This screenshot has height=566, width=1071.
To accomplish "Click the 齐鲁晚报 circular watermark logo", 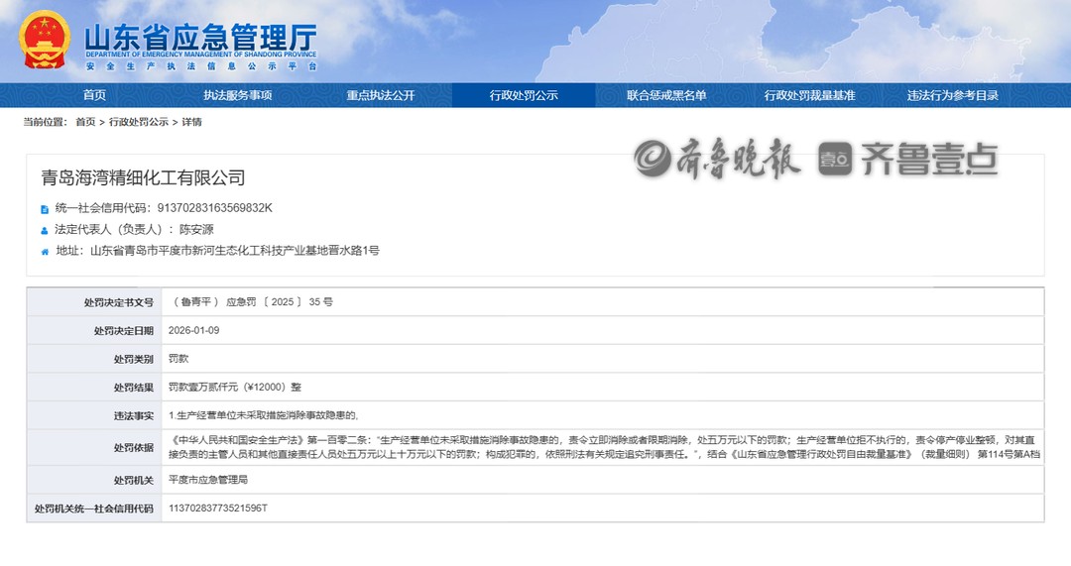I will pos(655,159).
